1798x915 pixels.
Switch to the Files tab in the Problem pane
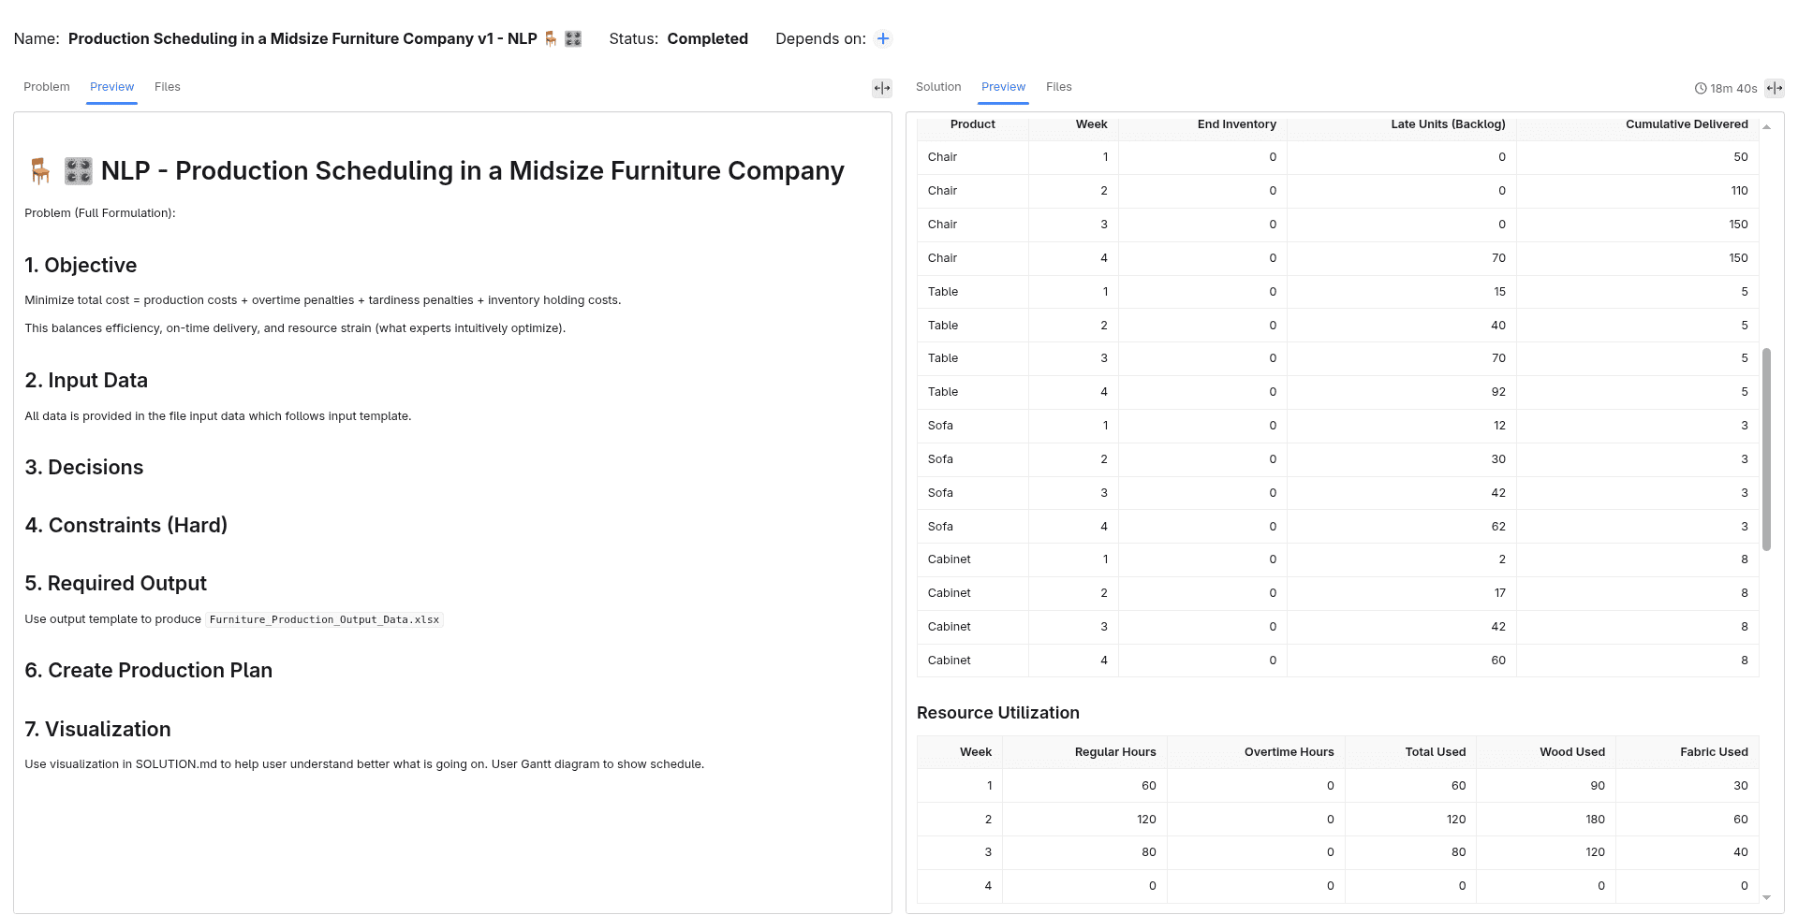pos(168,87)
